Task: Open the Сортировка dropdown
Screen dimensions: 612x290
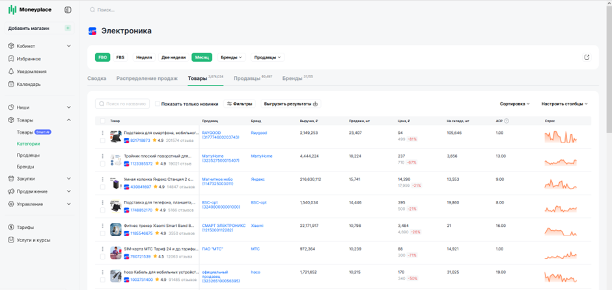Action: point(515,104)
